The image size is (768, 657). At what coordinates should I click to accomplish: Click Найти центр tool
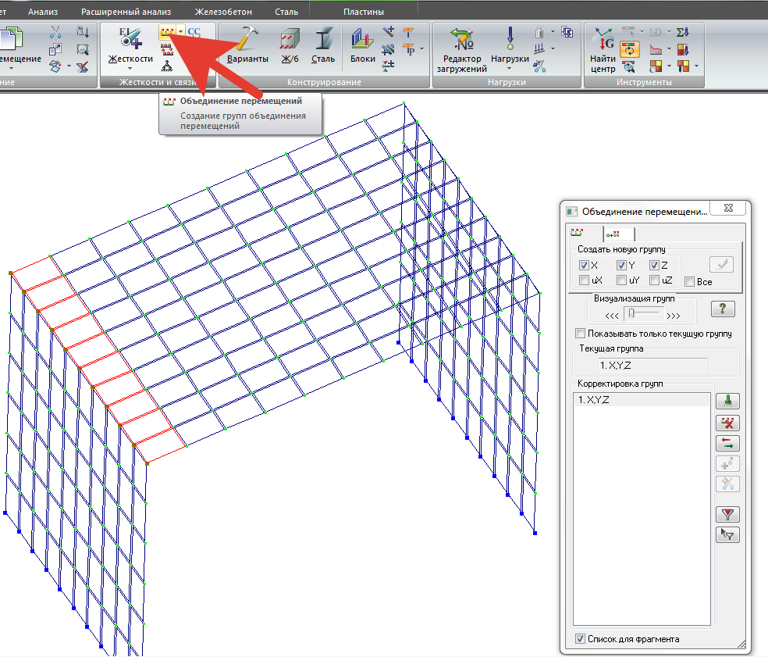(603, 50)
